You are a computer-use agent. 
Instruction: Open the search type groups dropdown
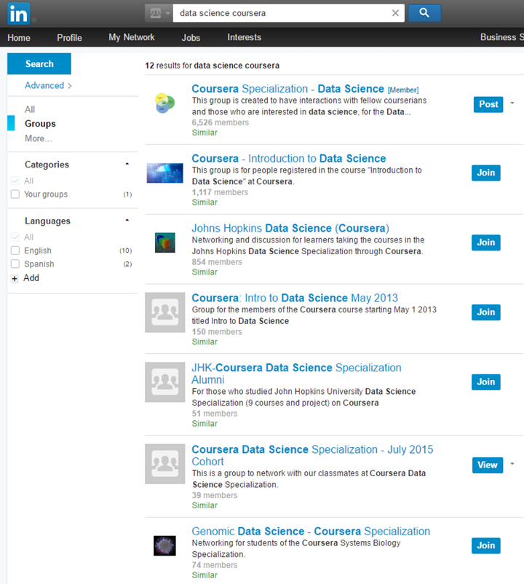coord(159,13)
